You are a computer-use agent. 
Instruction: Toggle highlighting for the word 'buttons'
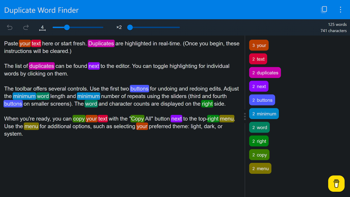click(x=262, y=100)
